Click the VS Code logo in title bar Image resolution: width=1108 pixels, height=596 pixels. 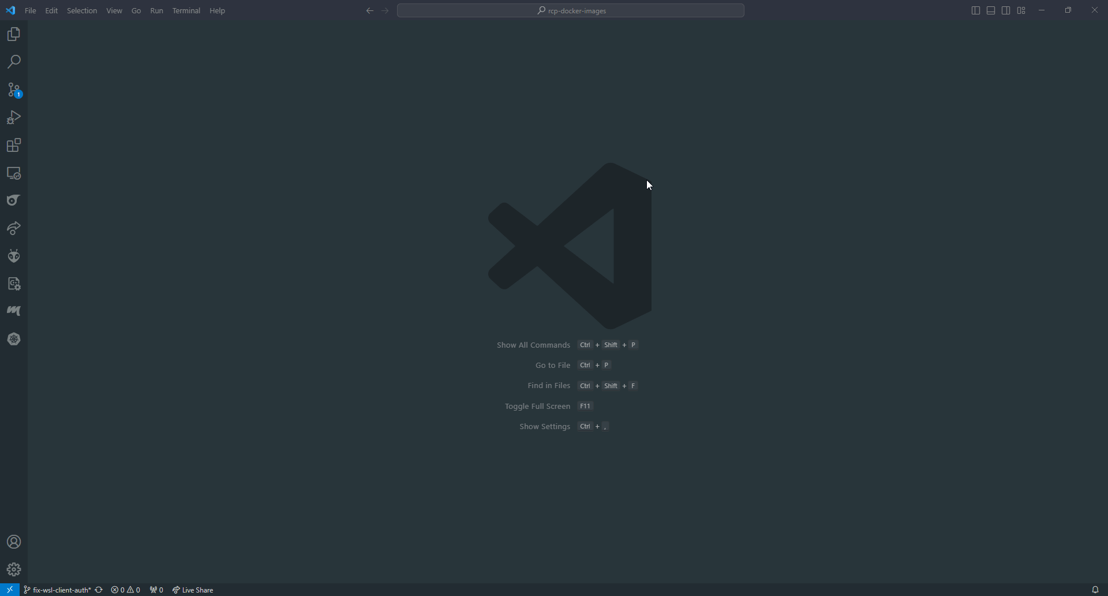[x=10, y=10]
